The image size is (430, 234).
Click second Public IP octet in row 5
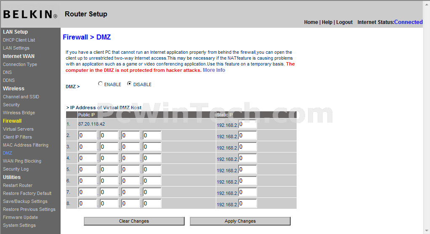pyautogui.click(x=109, y=170)
